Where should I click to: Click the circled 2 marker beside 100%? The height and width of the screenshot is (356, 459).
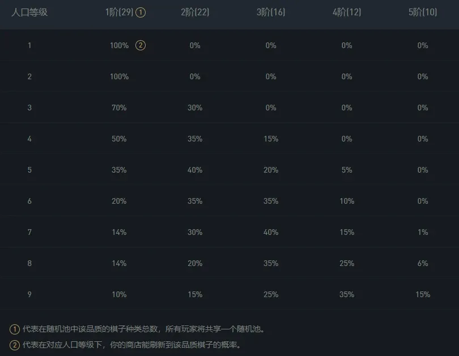pyautogui.click(x=141, y=45)
